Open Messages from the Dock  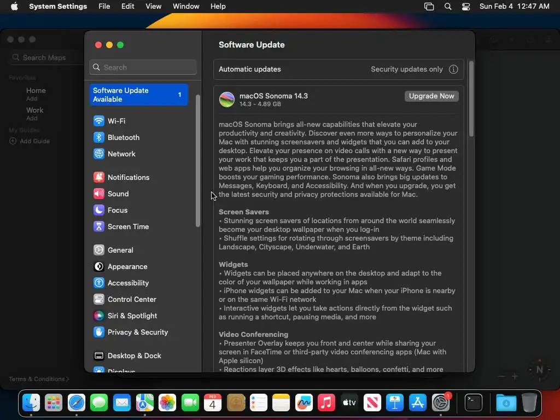[99, 403]
